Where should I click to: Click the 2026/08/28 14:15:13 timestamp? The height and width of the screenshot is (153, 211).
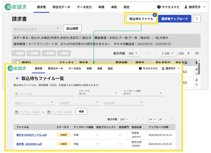(160, 135)
